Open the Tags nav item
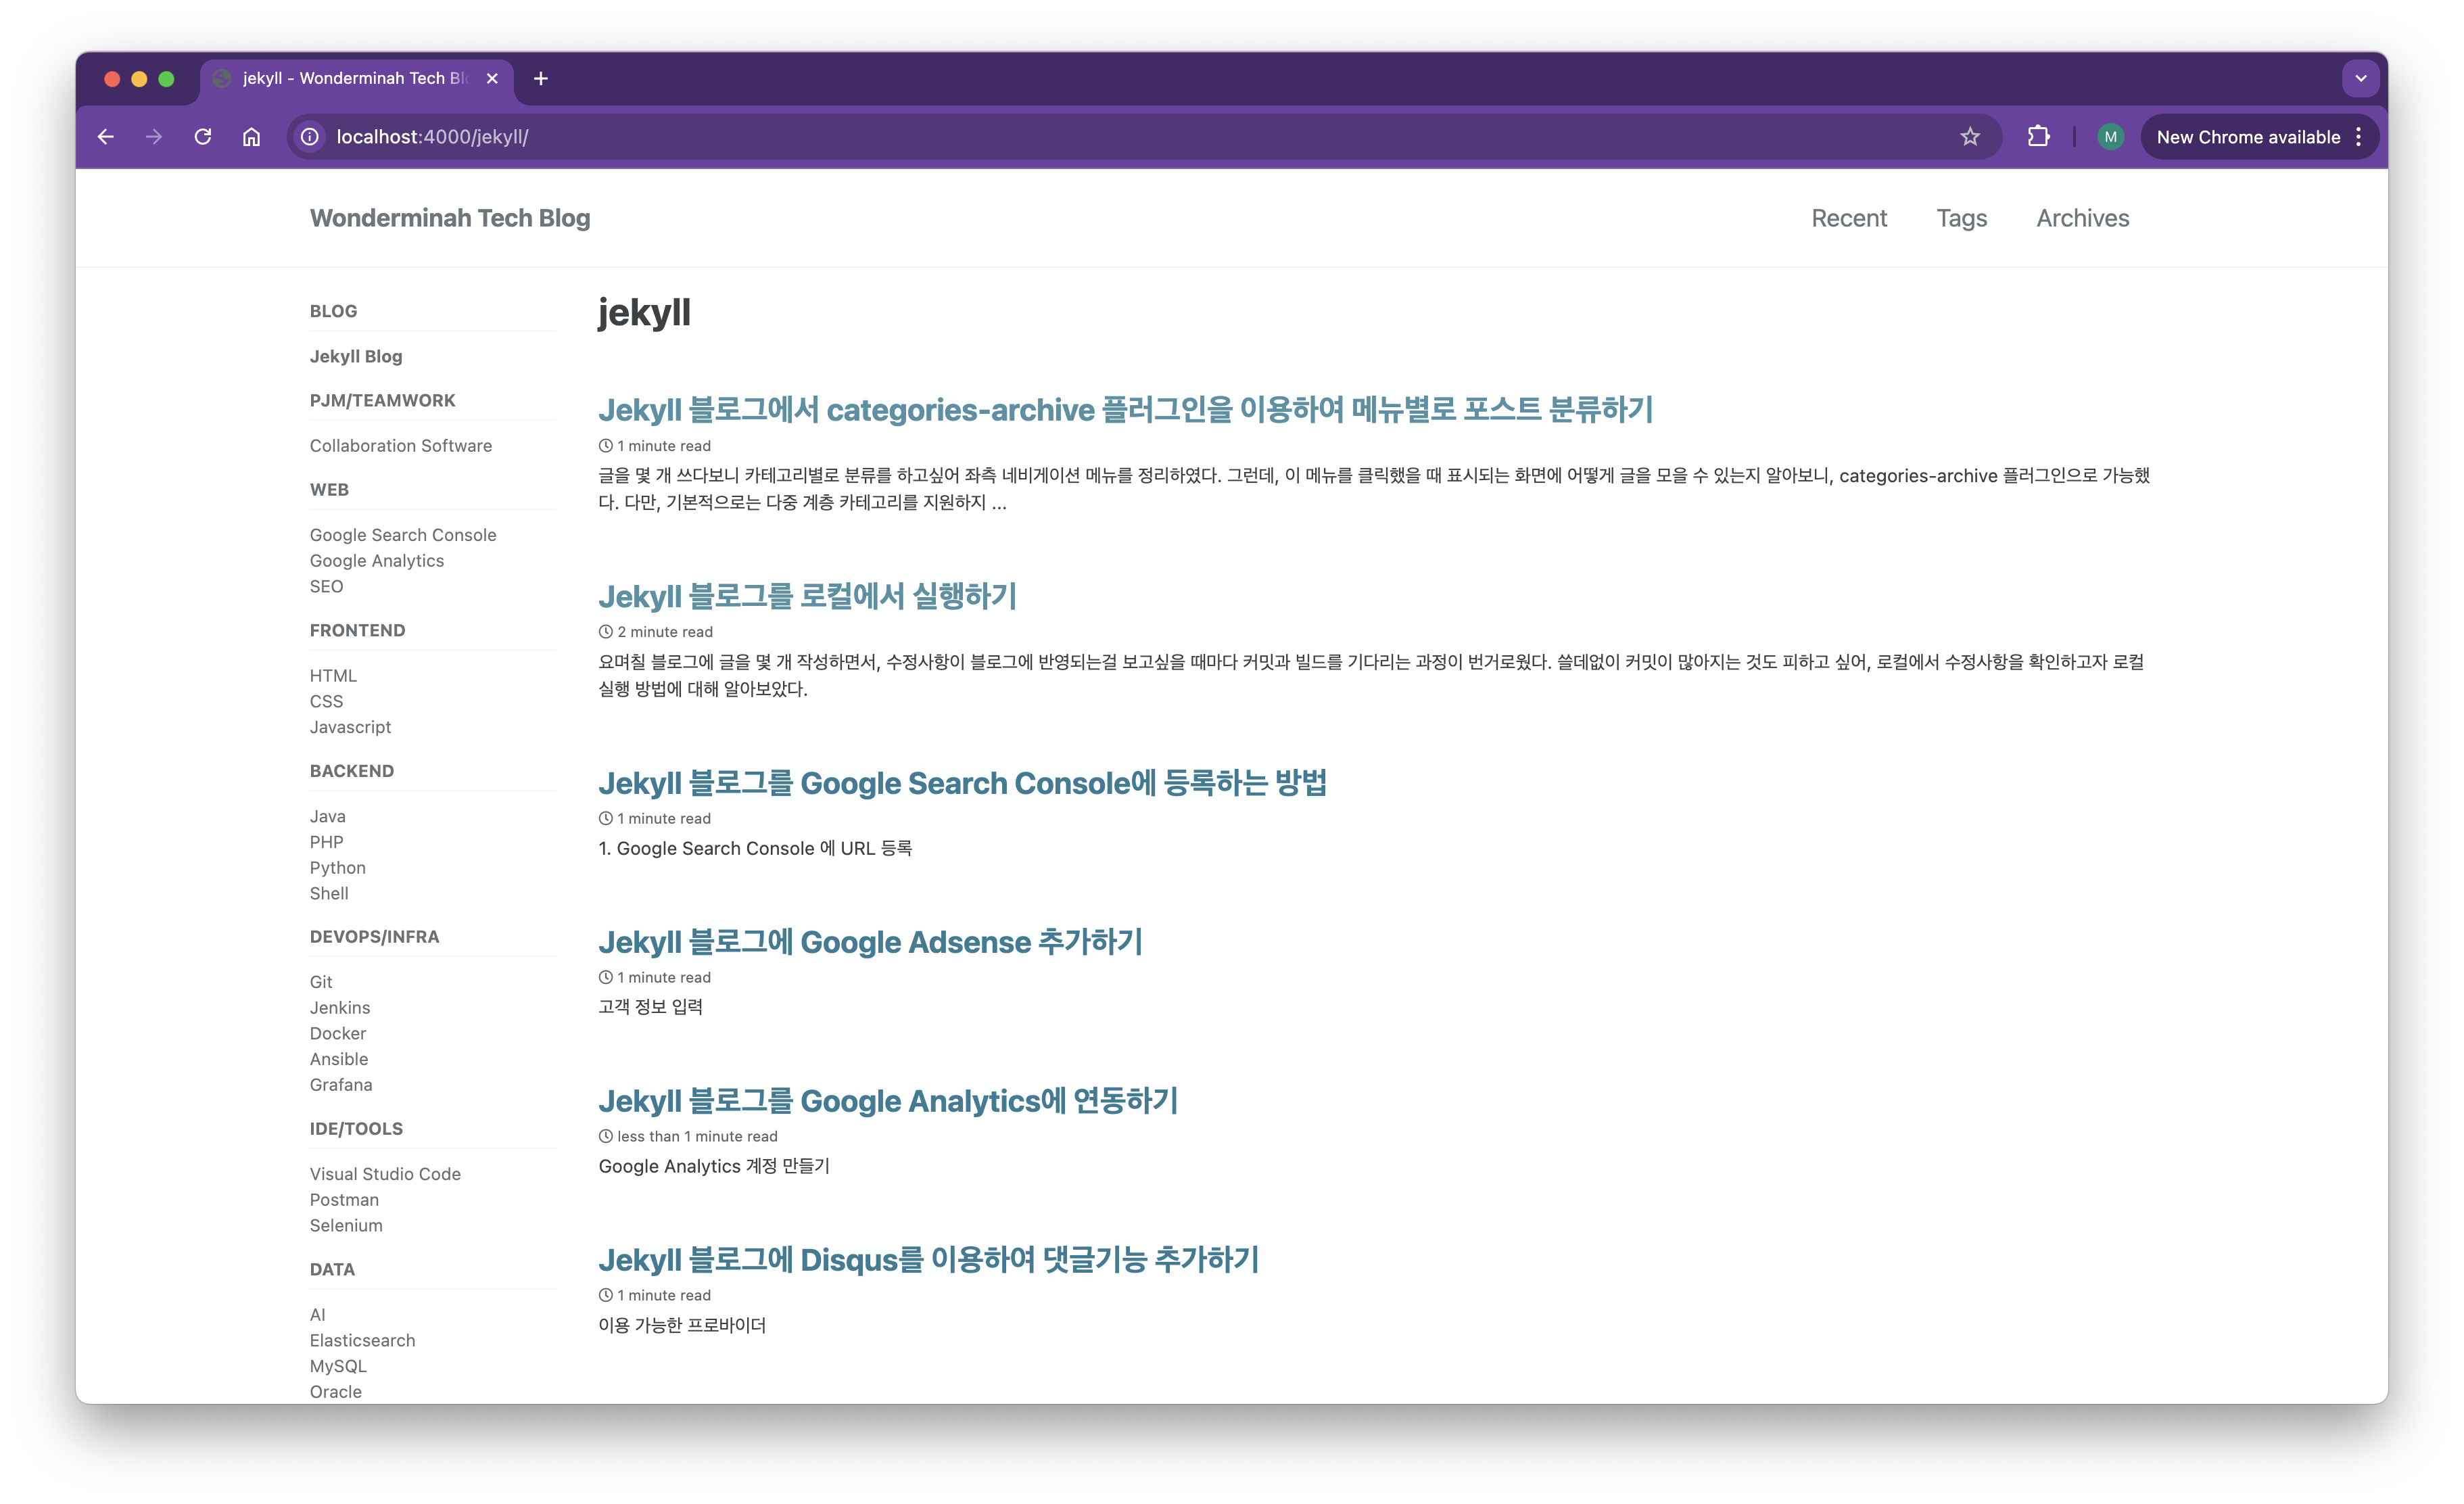 point(1961,218)
